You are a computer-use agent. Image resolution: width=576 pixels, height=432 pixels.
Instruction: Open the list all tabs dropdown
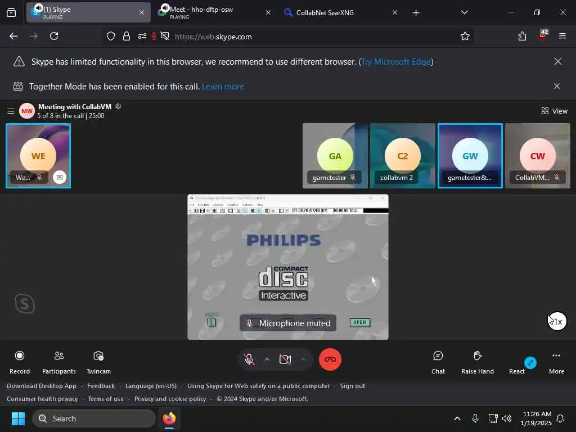(464, 12)
